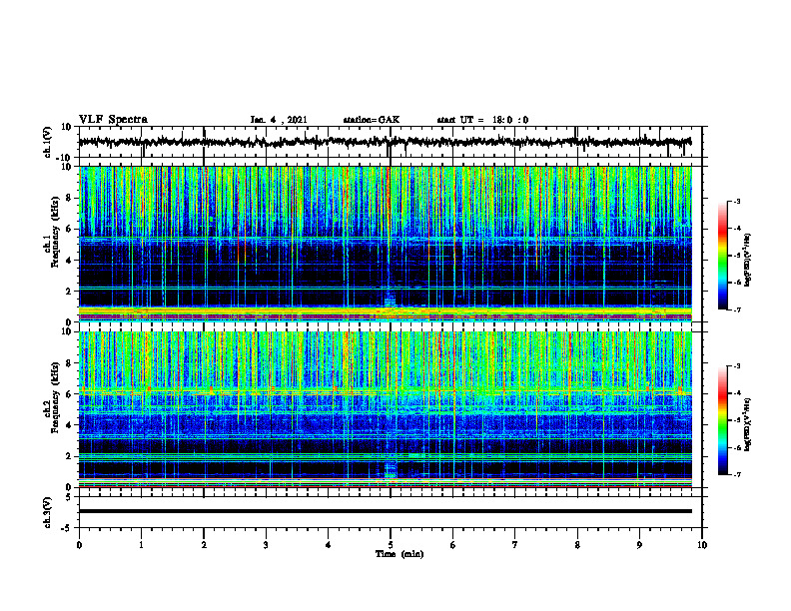The height and width of the screenshot is (611, 791).
Task: Click the "-5" tick on ch.3(V) axis
Action: point(67,528)
